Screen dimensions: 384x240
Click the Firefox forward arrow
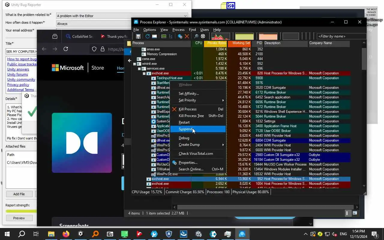(x=55, y=49)
